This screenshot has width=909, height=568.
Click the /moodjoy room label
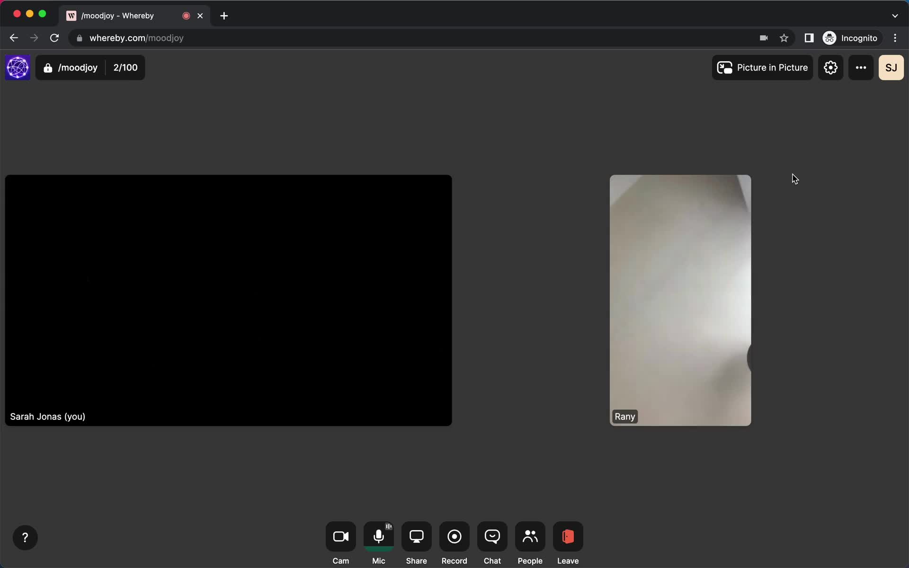click(78, 67)
